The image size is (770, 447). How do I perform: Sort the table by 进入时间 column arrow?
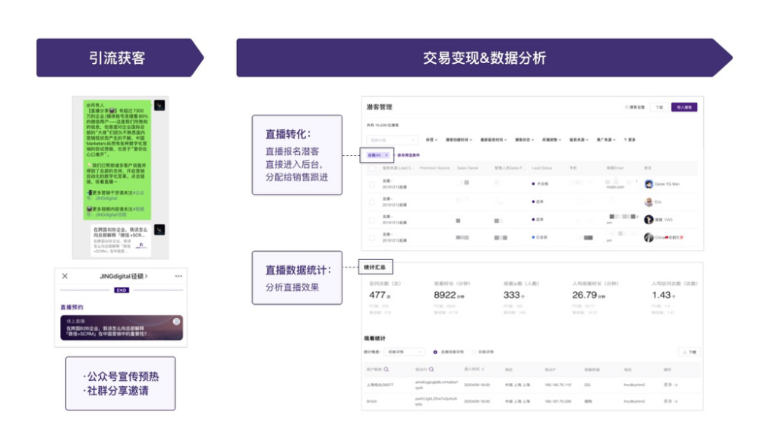483,369
